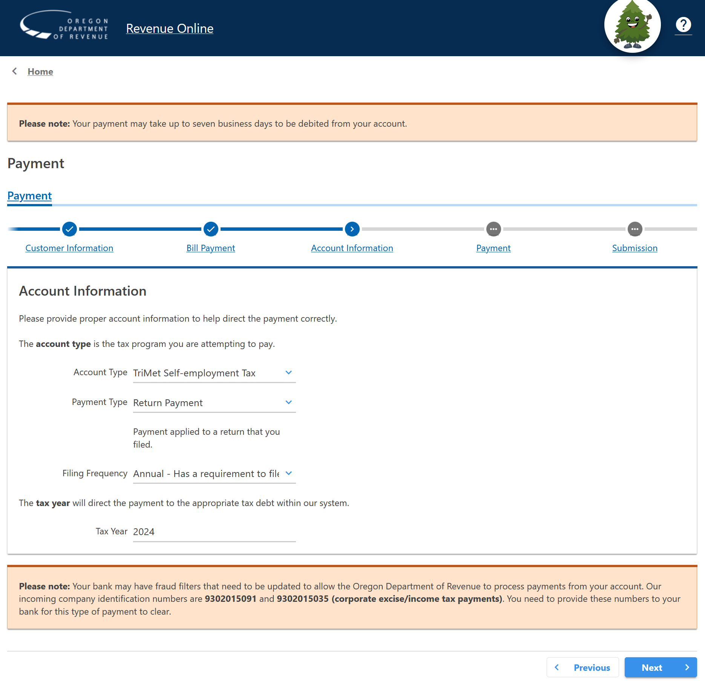
Task: Open Revenue Online home link
Action: (x=170, y=28)
